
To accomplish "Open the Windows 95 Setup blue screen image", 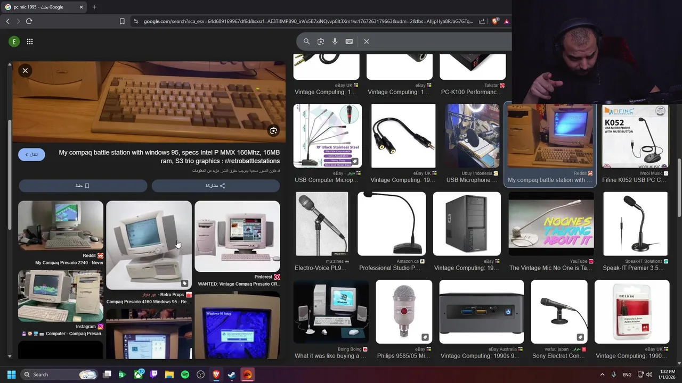I will (237, 325).
